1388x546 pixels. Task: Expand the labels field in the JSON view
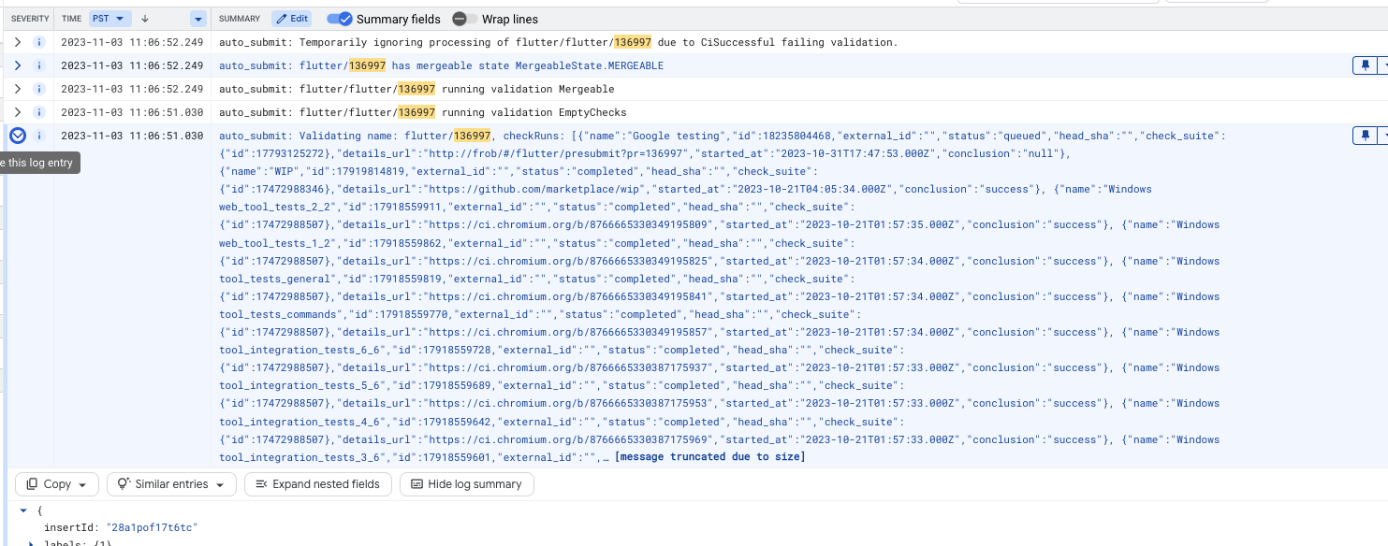coord(31,542)
